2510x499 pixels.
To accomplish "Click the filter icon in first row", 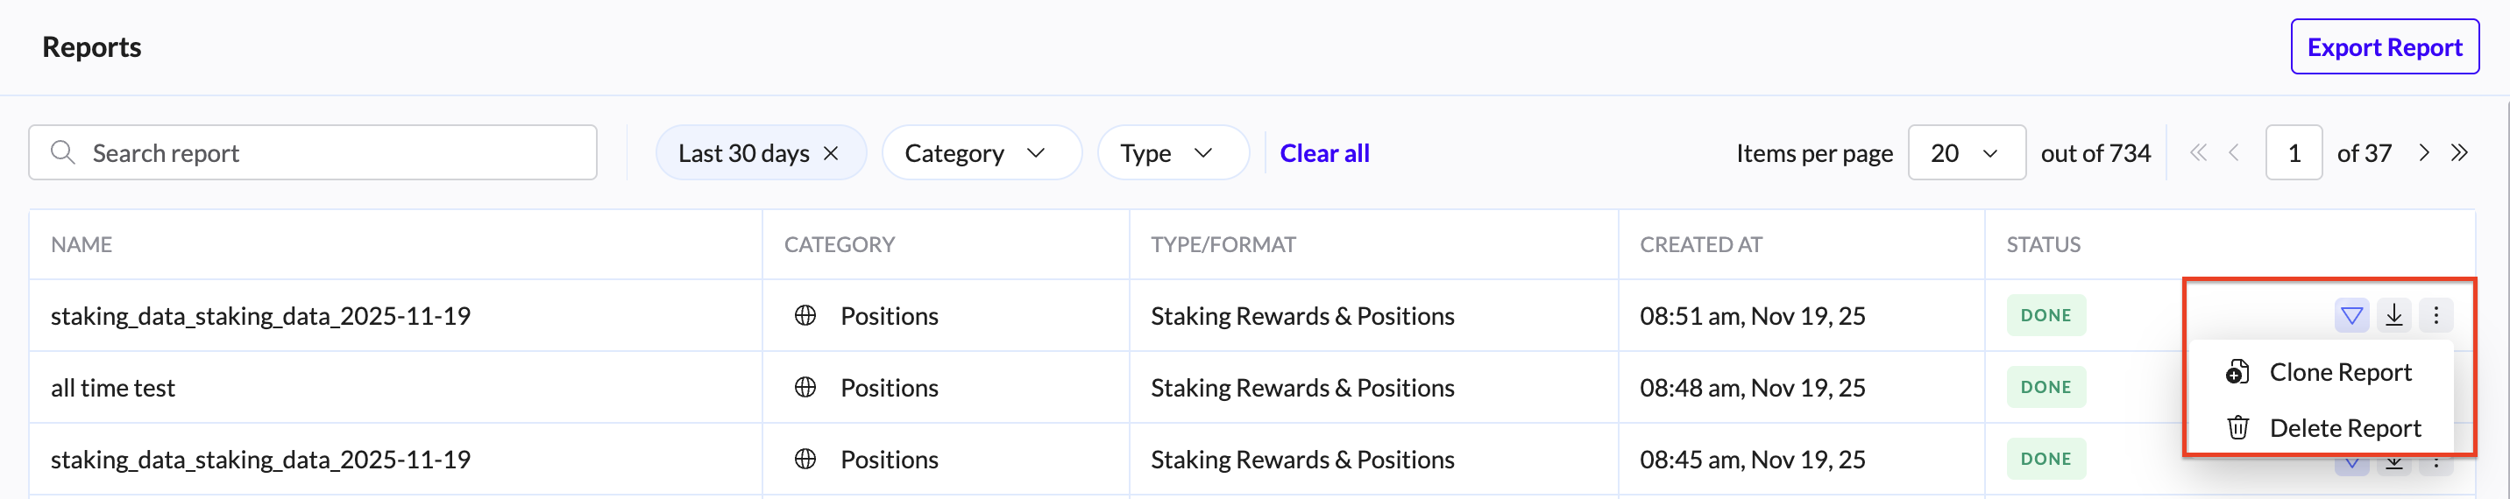I will pyautogui.click(x=2351, y=315).
